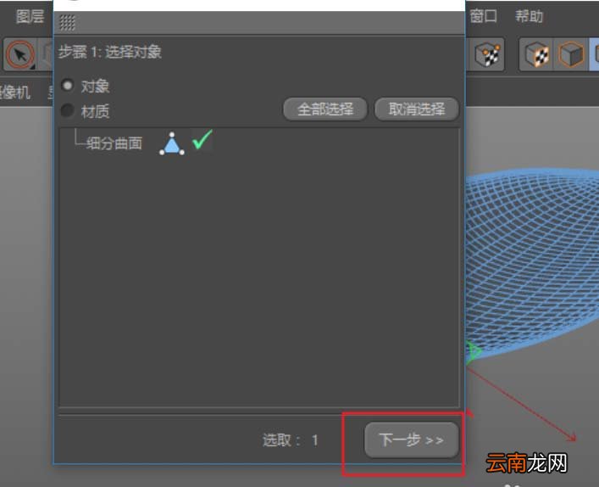This screenshot has height=487, width=599.
Task: Open the 窗口 menu
Action: click(x=484, y=16)
